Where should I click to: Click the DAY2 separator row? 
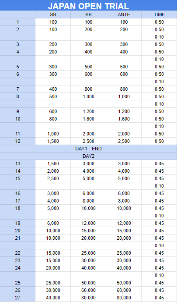pyautogui.click(x=88, y=156)
